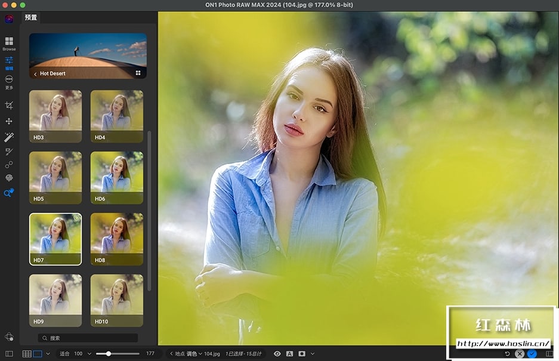Open the share icon at sidebar bottom
The height and width of the screenshot is (361, 559).
tap(9, 337)
